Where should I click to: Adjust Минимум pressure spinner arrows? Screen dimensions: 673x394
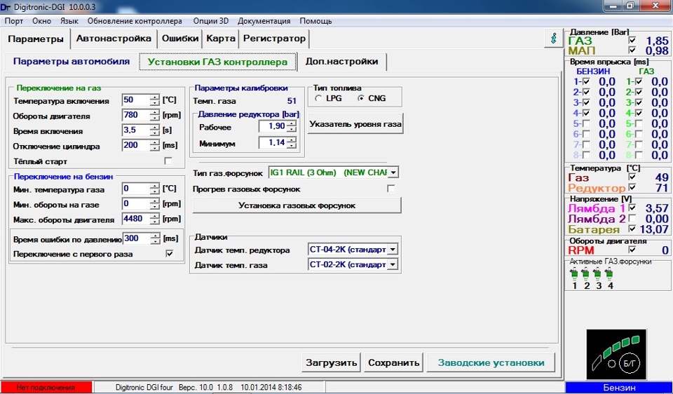(292, 142)
